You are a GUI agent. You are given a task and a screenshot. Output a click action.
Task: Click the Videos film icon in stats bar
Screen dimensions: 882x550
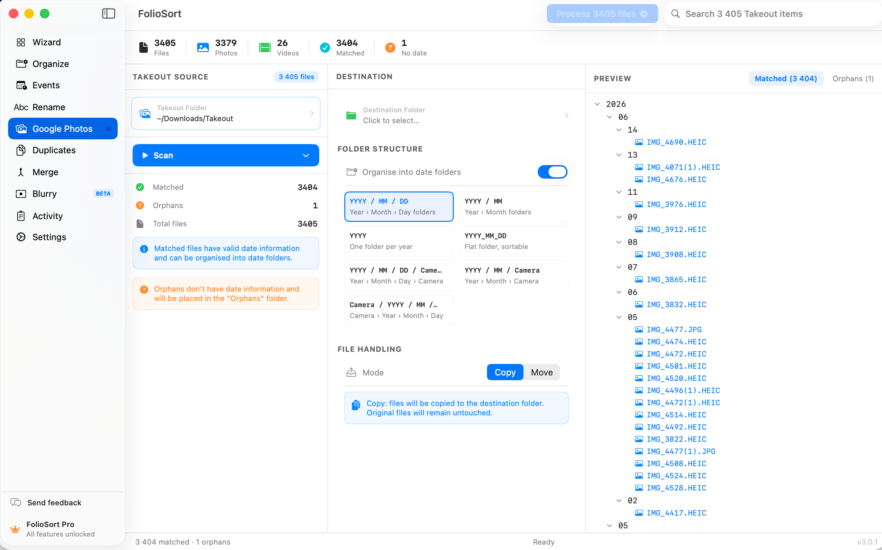(x=265, y=47)
